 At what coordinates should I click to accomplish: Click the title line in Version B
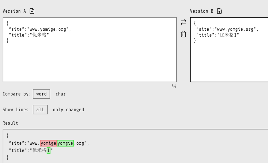coord(218,35)
